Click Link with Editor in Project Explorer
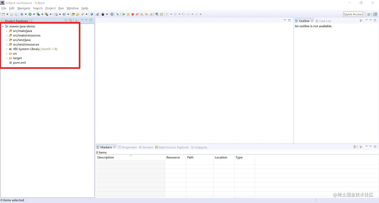 coord(71,21)
